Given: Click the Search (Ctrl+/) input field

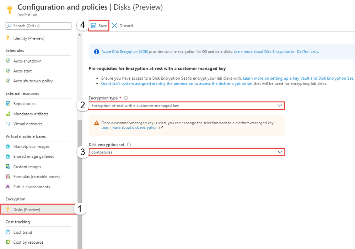Looking at the screenshot, I should 38,26.
